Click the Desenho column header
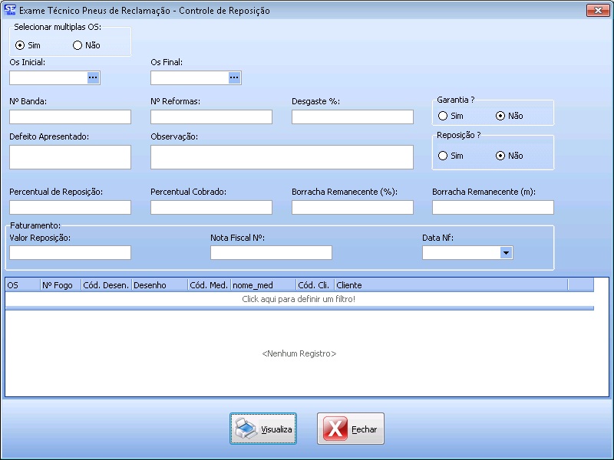614x460 pixels. [159, 285]
